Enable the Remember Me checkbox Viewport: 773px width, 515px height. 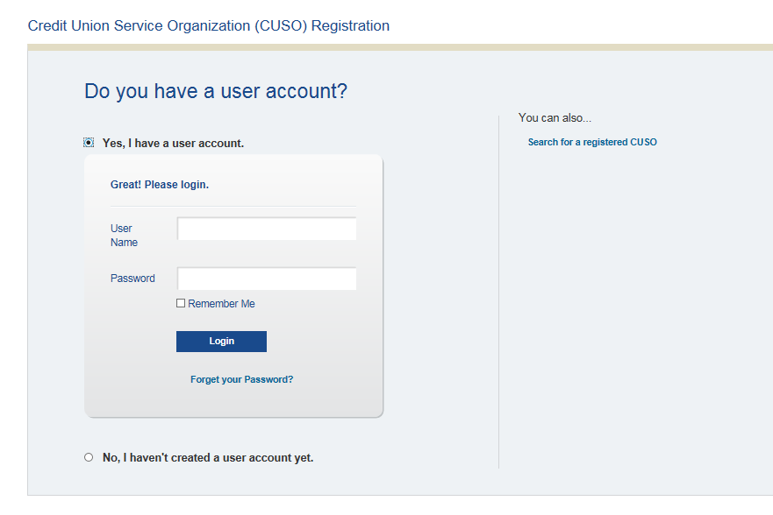(181, 303)
